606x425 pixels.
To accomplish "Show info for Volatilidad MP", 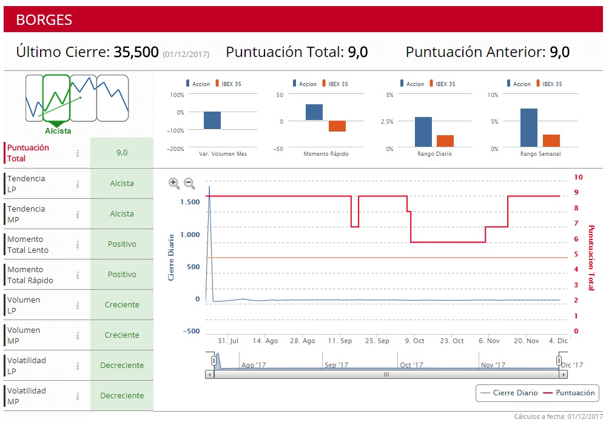I will 78,396.
